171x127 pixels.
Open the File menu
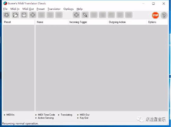5,9
